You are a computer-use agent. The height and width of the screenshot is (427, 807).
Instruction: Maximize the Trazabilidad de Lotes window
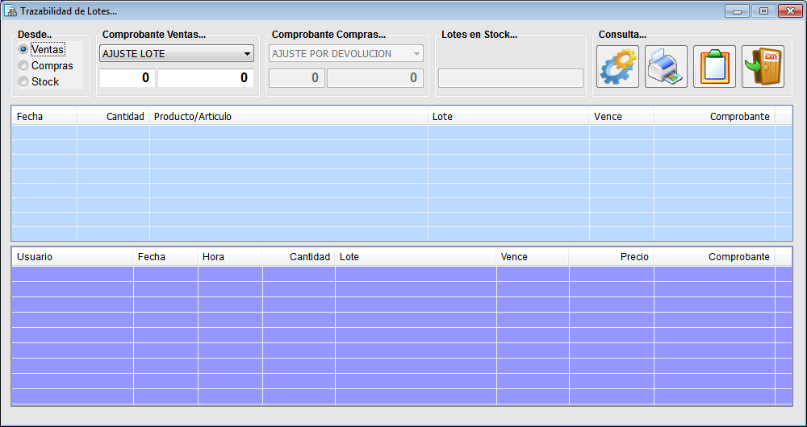pos(763,10)
